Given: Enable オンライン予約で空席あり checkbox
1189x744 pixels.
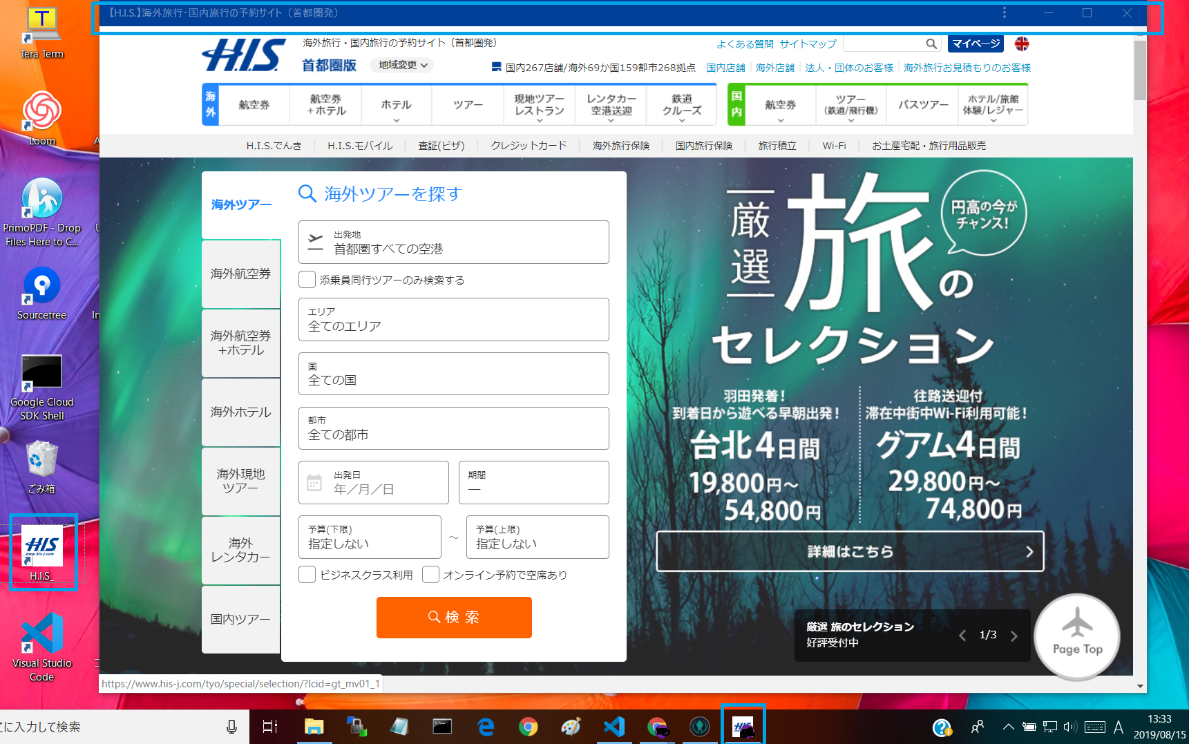Looking at the screenshot, I should point(431,574).
